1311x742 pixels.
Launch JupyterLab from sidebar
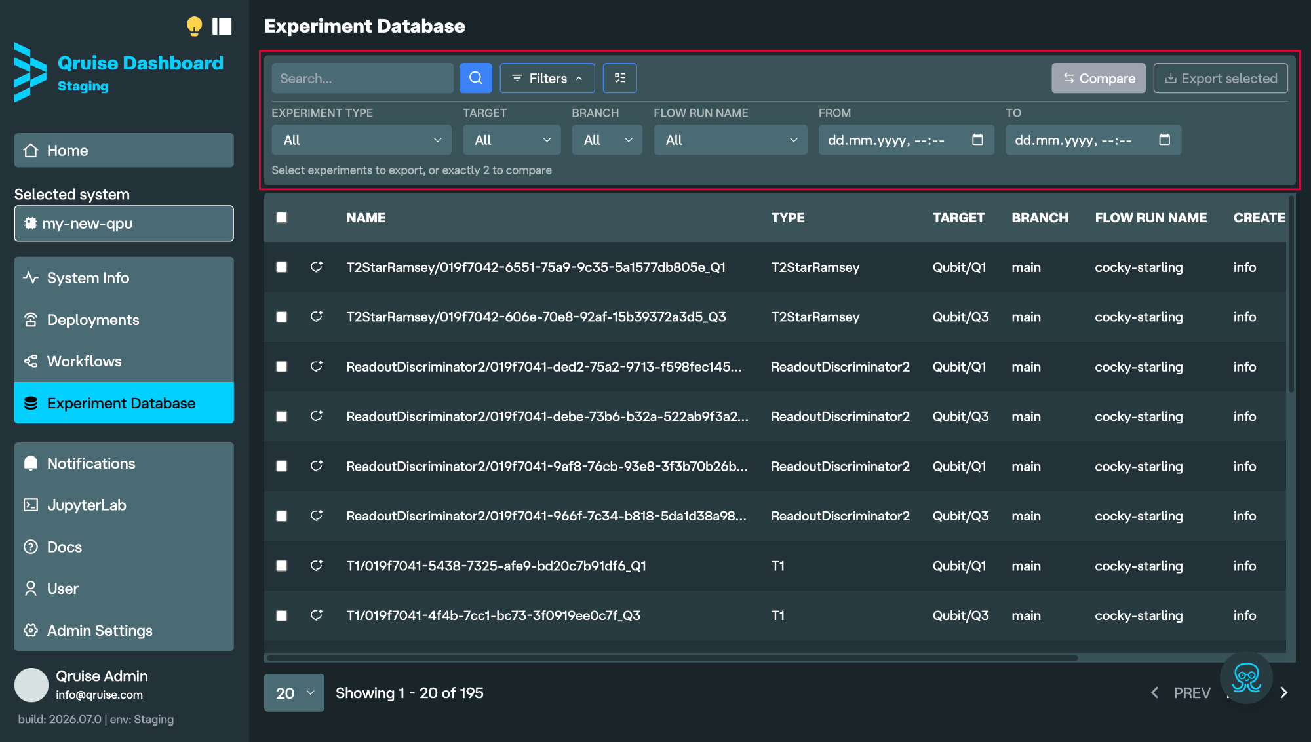[124, 505]
